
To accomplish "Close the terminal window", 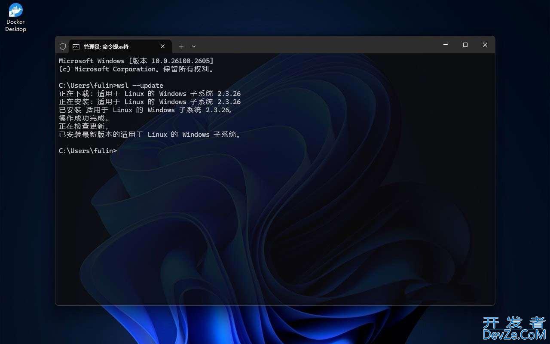I will pos(485,45).
